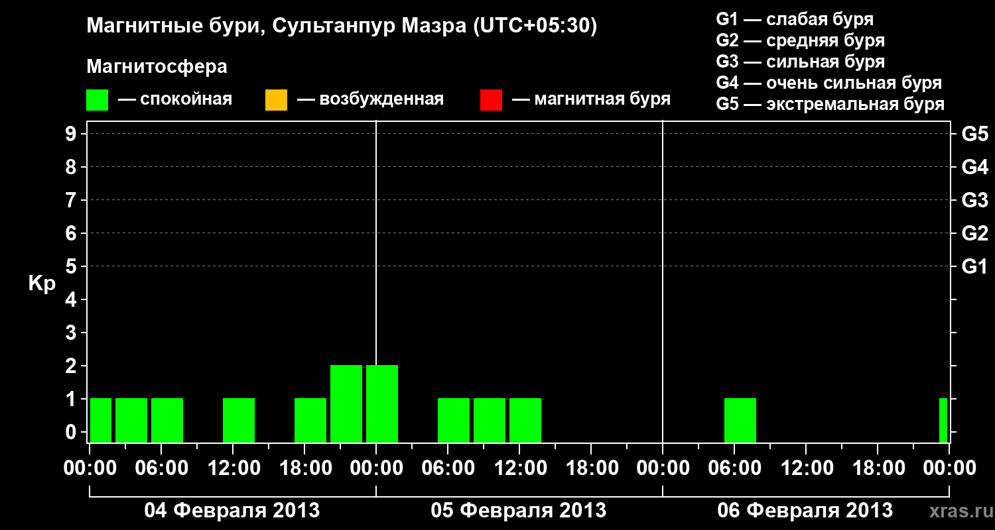Click the 'G2' label on right axis
This screenshot has width=995, height=530.
point(975,233)
